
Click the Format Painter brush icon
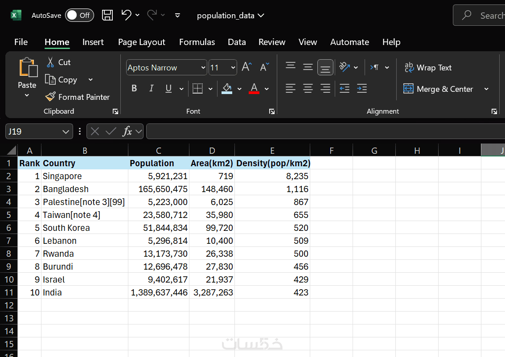pyautogui.click(x=51, y=97)
